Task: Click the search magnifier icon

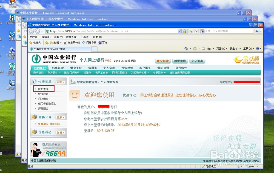Action: click(257, 31)
